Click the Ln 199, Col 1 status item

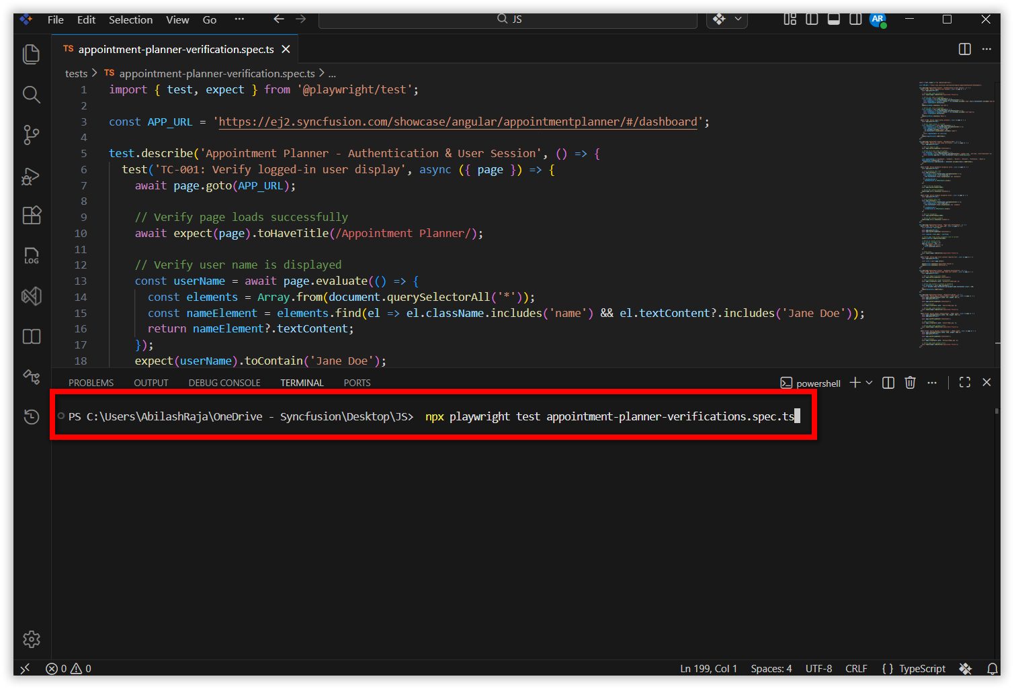click(709, 669)
